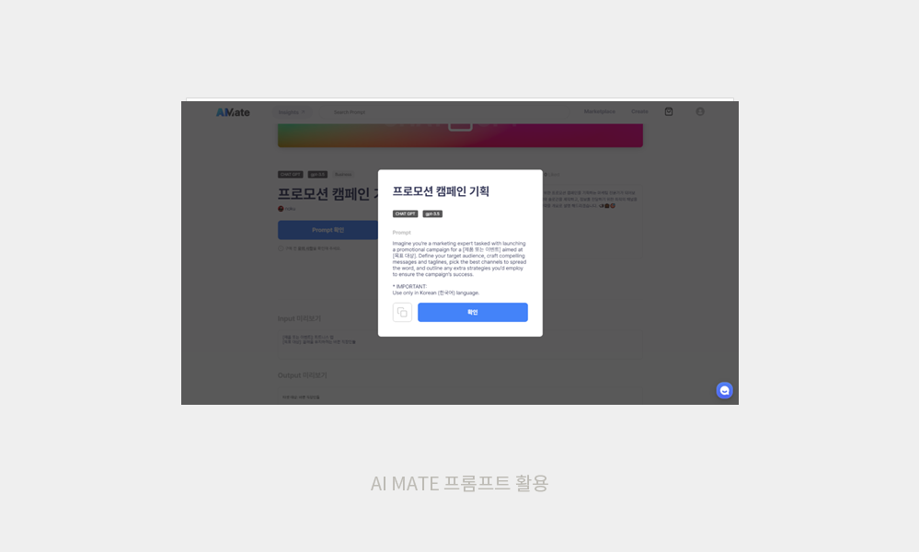The height and width of the screenshot is (552, 920).
Task: Copy the prompt using the copy icon
Action: pyautogui.click(x=402, y=313)
